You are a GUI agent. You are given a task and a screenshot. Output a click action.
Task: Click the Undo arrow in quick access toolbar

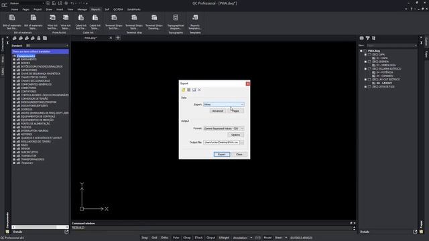click(72, 3)
